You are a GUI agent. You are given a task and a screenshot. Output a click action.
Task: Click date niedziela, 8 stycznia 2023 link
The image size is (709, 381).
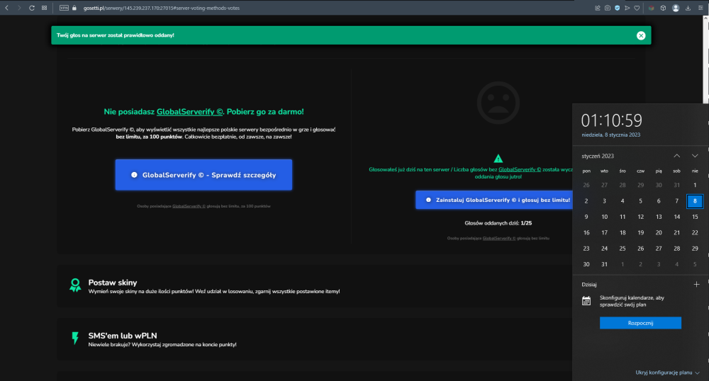click(x=611, y=135)
